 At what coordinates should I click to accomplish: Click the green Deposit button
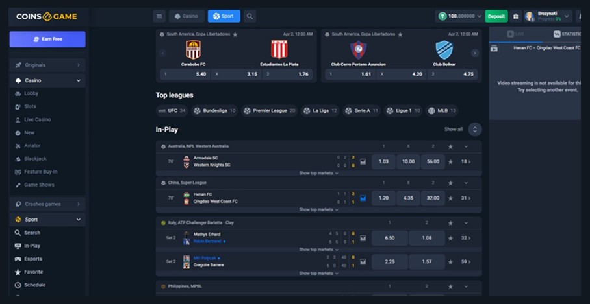click(x=496, y=16)
